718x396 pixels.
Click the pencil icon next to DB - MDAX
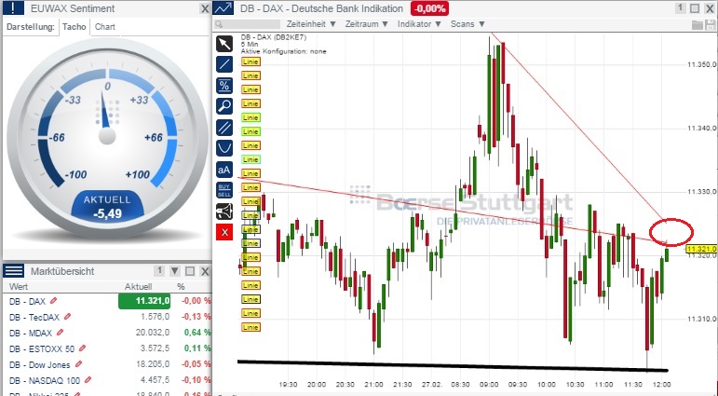(x=60, y=333)
